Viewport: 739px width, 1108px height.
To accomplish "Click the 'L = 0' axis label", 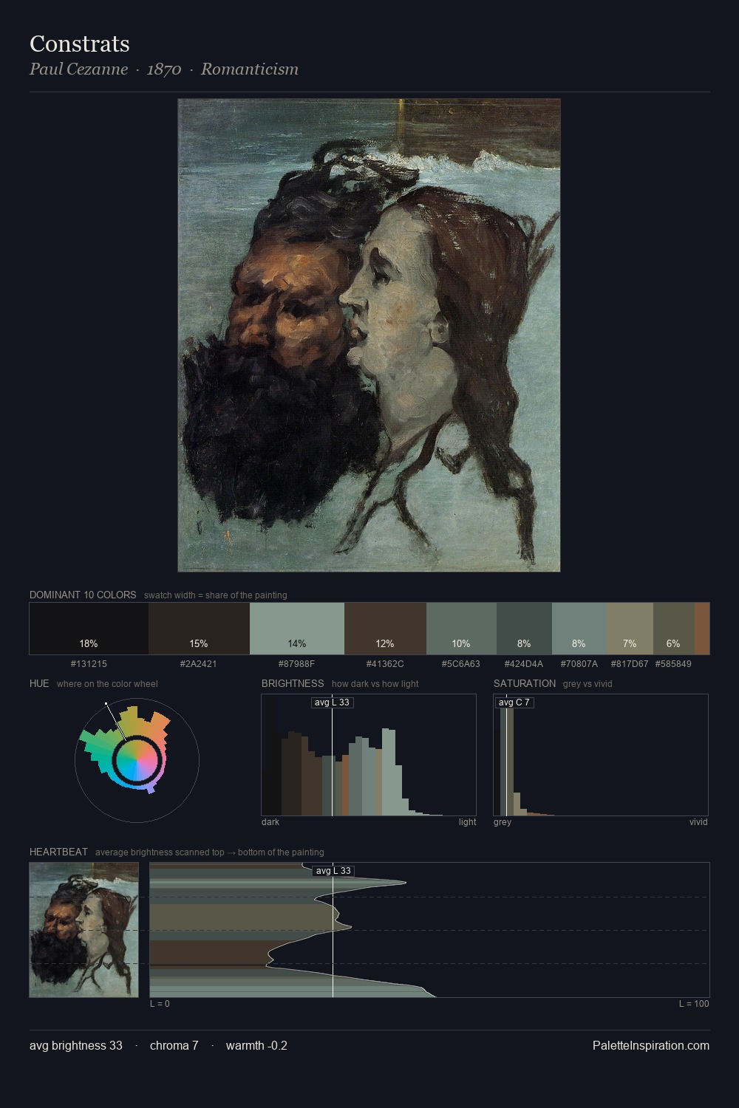I will 160,1004.
